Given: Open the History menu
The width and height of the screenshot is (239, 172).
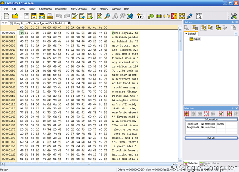Looking at the screenshot, I should pyautogui.click(x=104, y=9).
